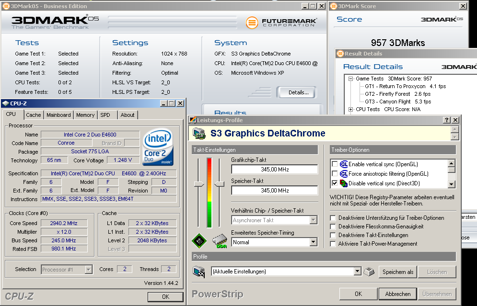The width and height of the screenshot is (477, 306).
Task: Click the Treiber-Optionen list scroll up arrow
Action: click(452, 163)
